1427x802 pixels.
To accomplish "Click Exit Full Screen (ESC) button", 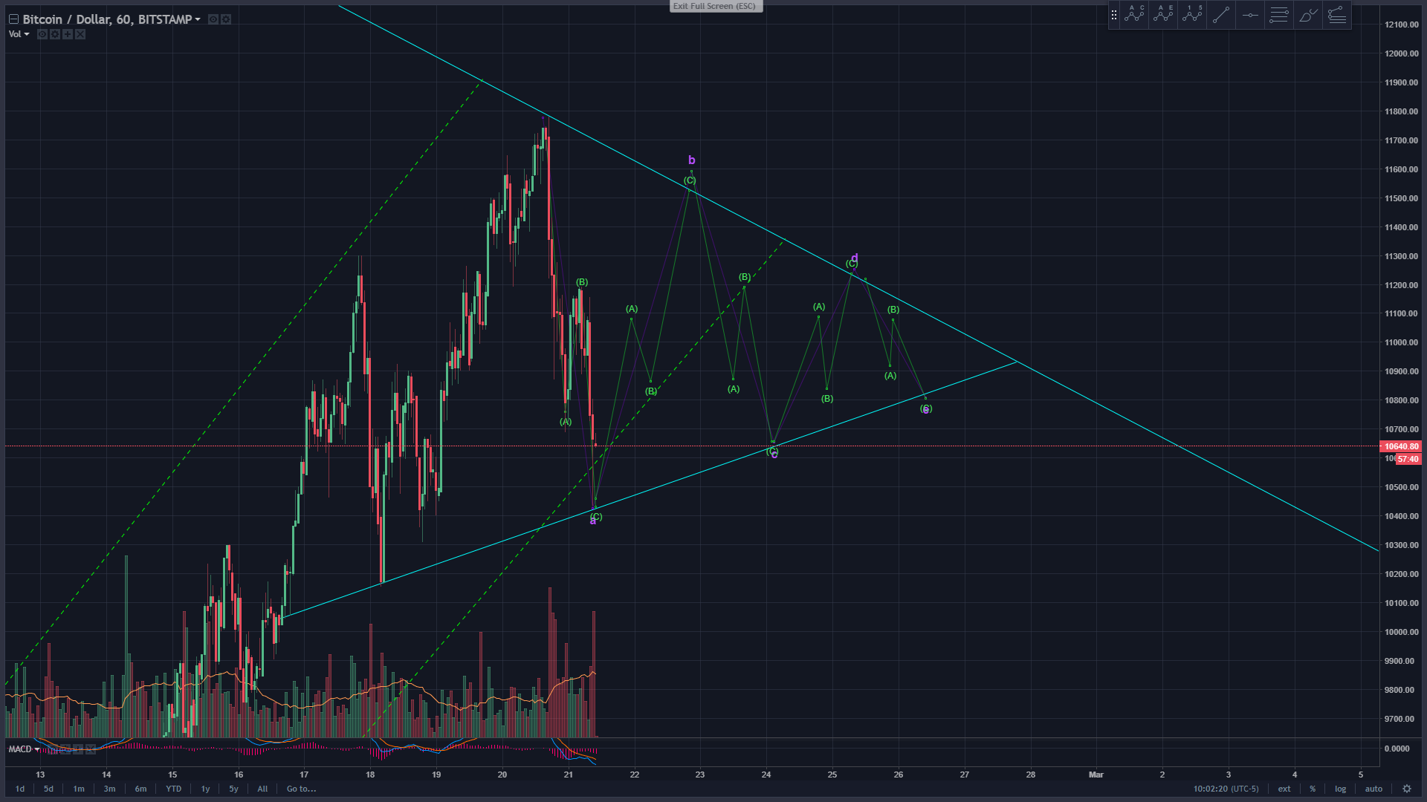I will (714, 6).
